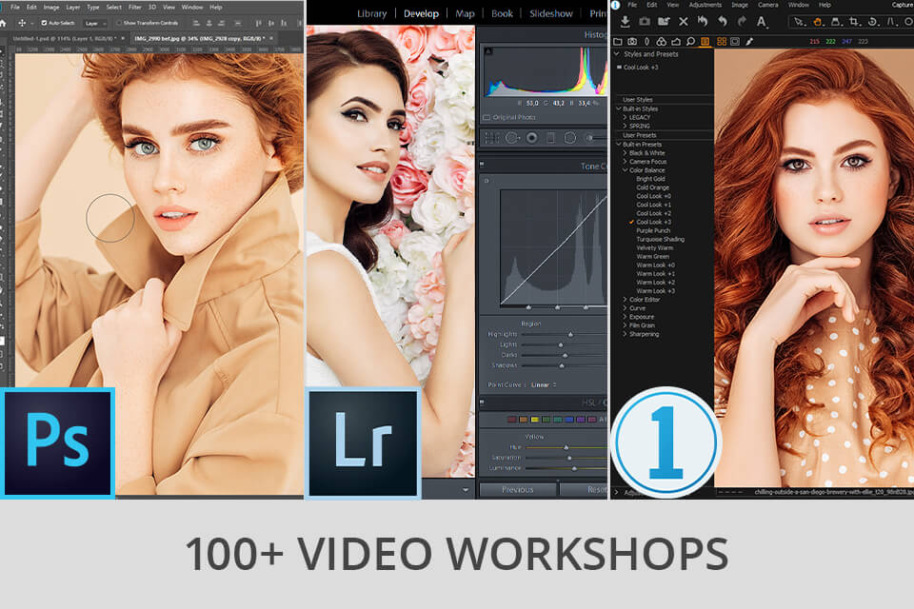Click the color wheels tool tab icon
This screenshot has height=609, width=914.
pos(660,41)
